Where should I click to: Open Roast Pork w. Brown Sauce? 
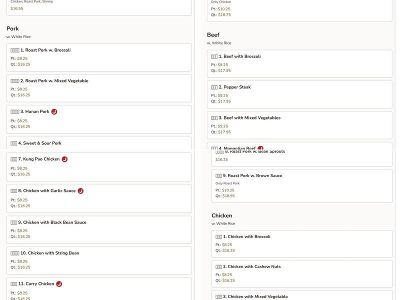301,185
